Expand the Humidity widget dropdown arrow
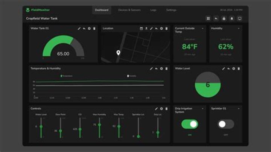This screenshot has height=152, width=271. click(x=239, y=29)
